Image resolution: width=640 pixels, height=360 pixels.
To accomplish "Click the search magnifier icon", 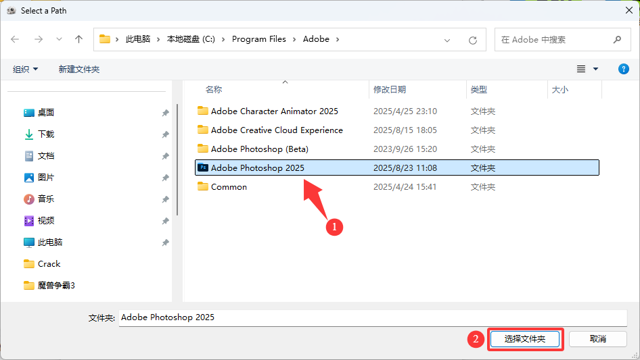I will coord(617,40).
